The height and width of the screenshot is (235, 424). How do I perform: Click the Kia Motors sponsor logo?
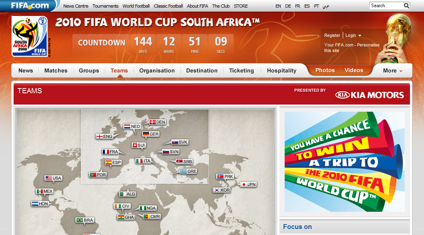point(370,95)
